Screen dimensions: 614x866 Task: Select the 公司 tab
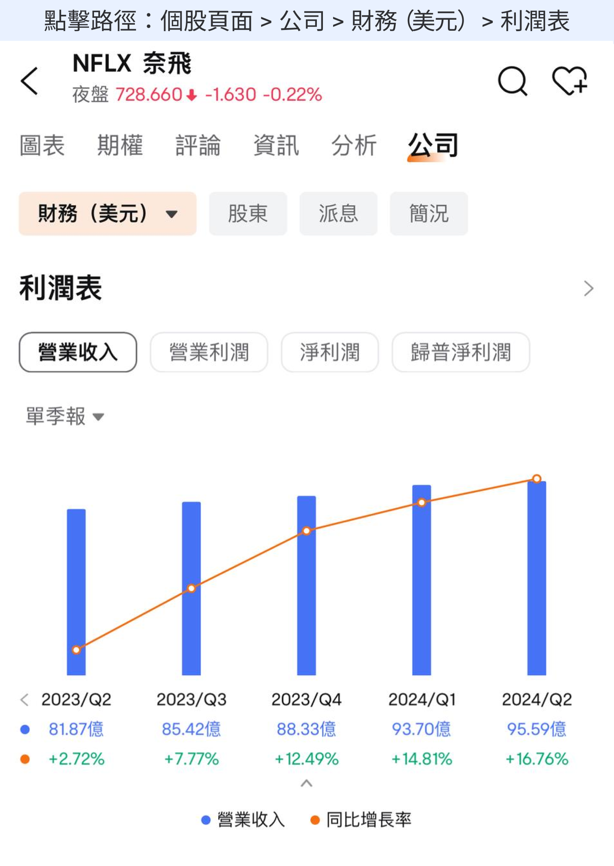(433, 146)
